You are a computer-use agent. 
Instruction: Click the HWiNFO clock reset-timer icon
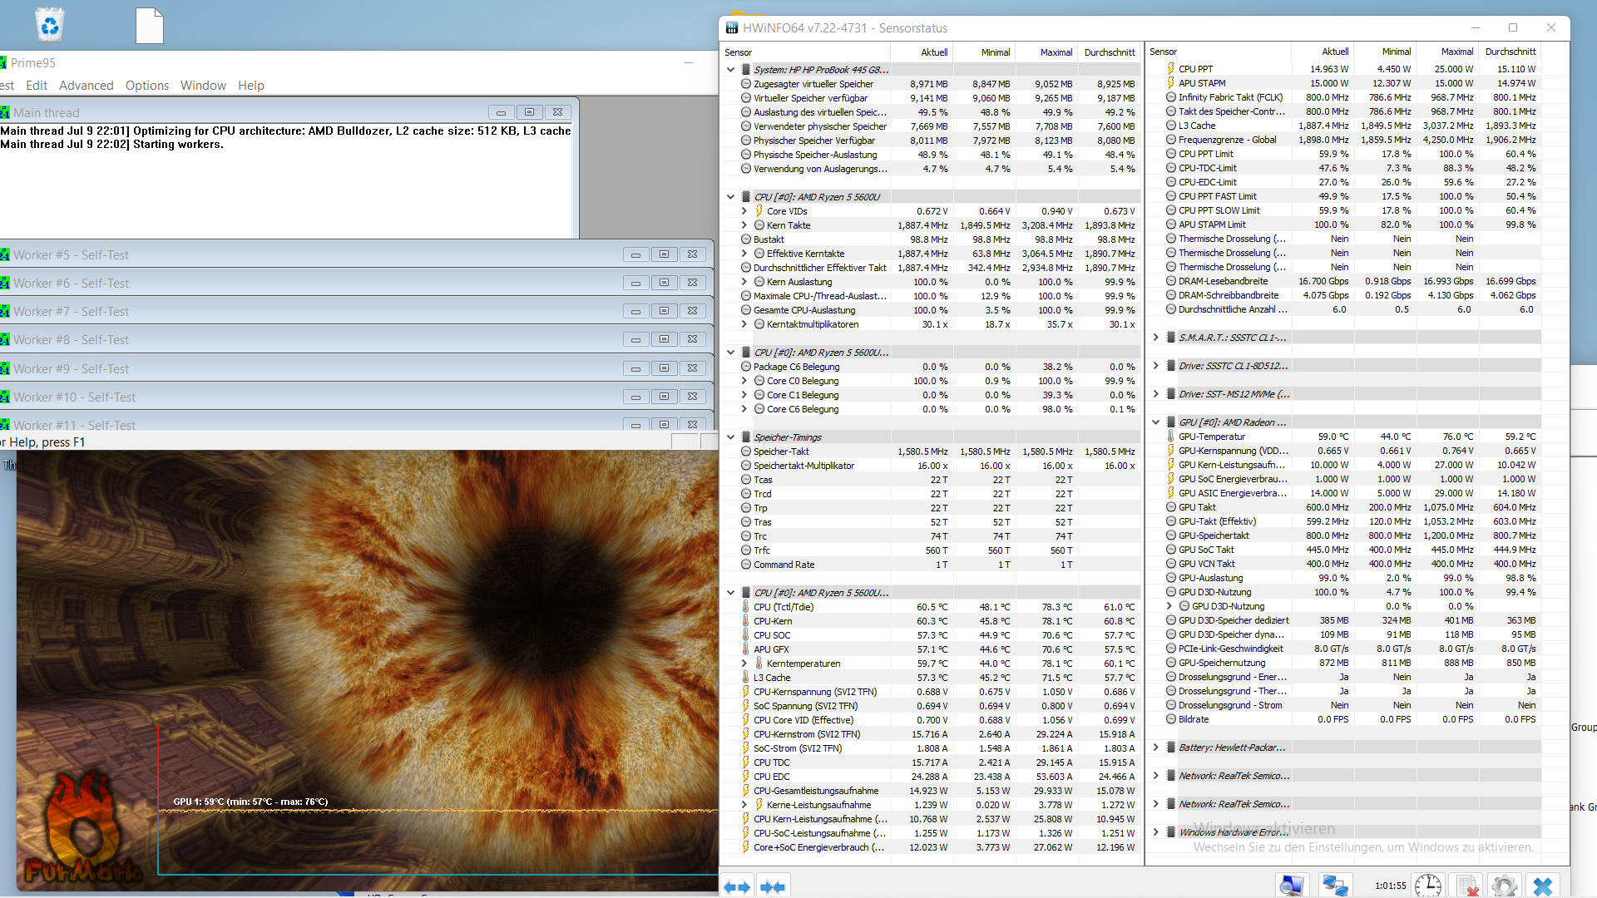point(1428,886)
